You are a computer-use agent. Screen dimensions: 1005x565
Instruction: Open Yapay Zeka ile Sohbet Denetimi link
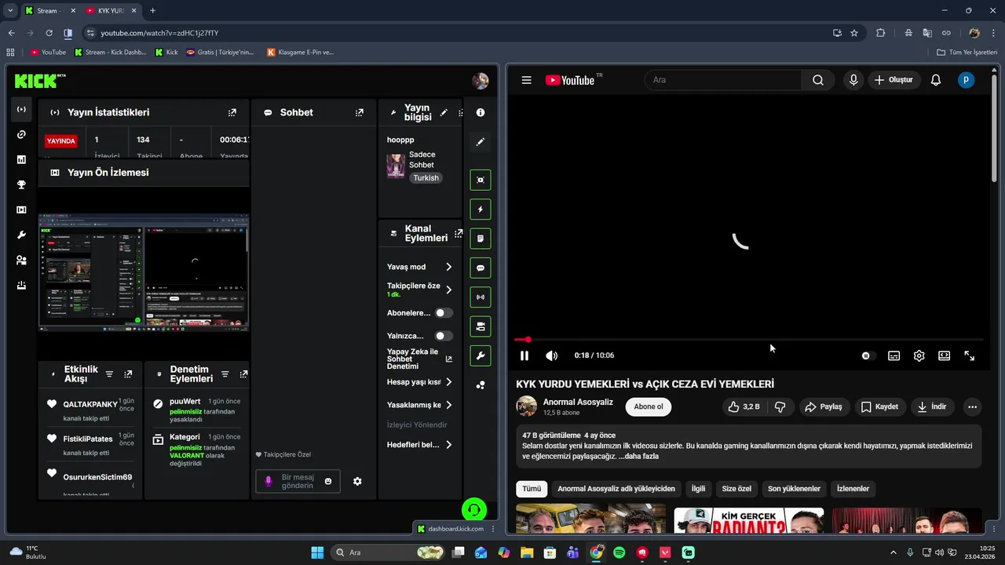(x=419, y=359)
